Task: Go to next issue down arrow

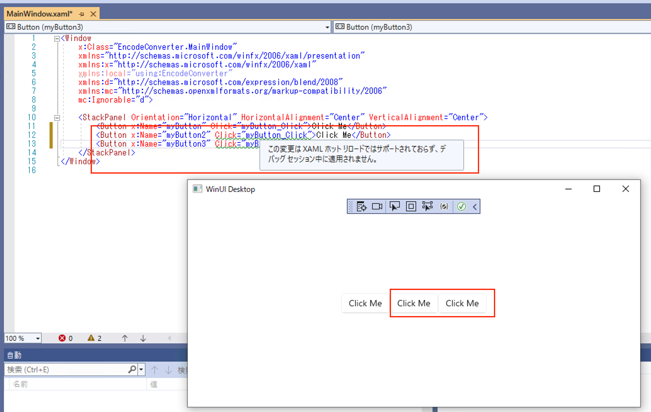Action: tap(143, 338)
